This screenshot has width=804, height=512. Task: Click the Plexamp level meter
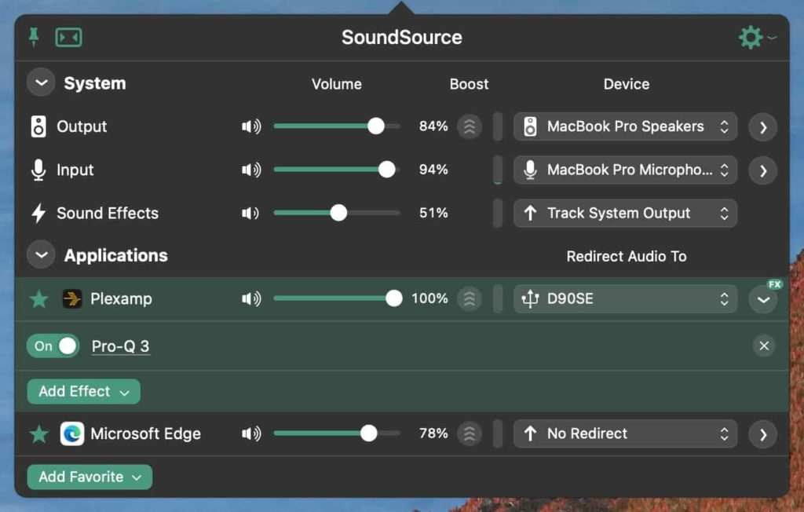tap(497, 299)
